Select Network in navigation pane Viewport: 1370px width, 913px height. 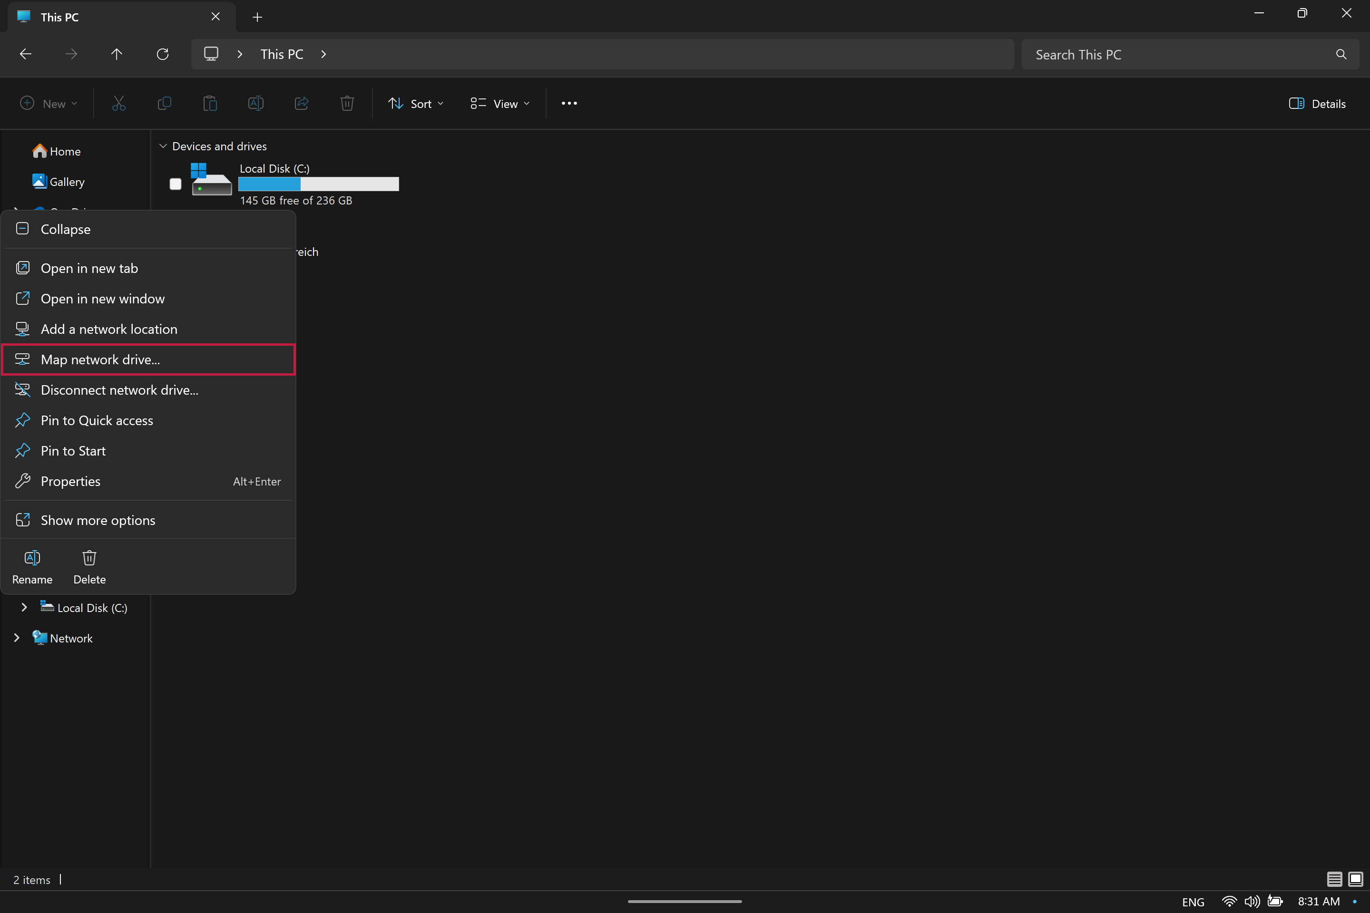point(62,638)
